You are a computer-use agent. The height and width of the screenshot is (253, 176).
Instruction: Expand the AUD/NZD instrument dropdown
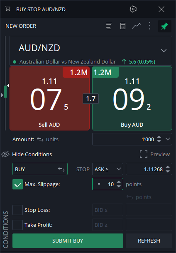pyautogui.click(x=164, y=51)
